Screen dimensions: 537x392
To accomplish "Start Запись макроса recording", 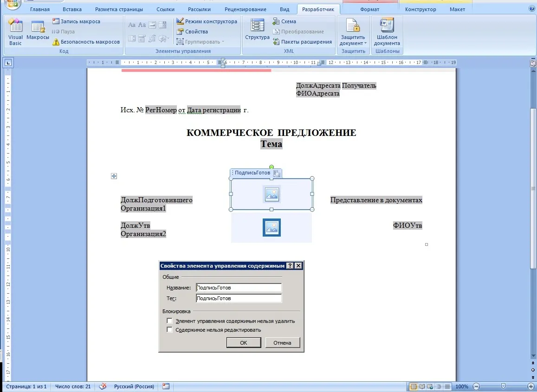I will (77, 21).
